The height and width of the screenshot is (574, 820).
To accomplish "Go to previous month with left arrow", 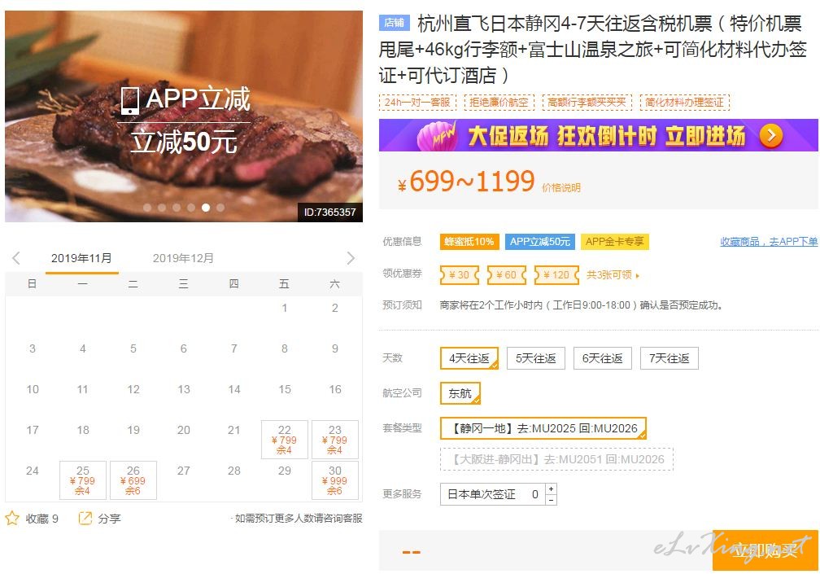I will tap(16, 258).
